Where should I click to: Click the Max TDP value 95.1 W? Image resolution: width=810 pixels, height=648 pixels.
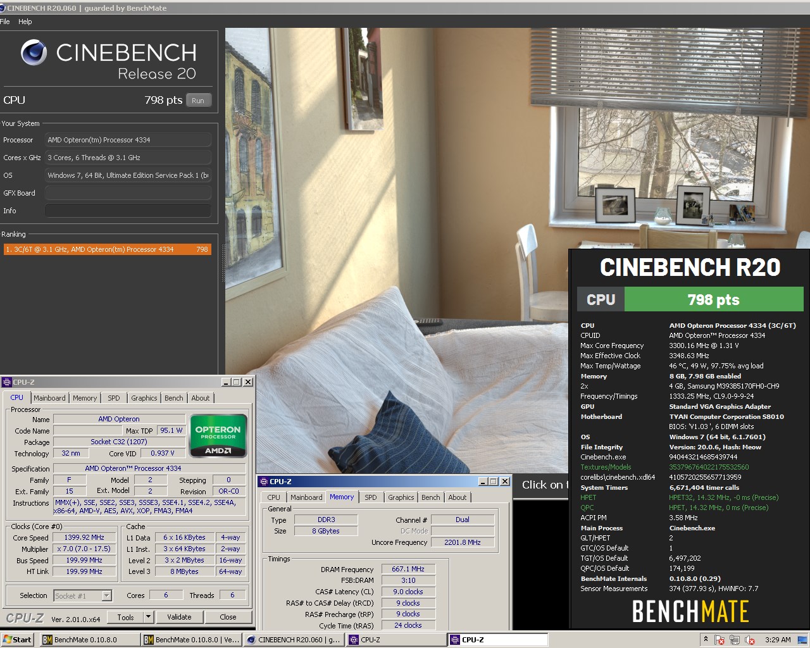coord(171,430)
